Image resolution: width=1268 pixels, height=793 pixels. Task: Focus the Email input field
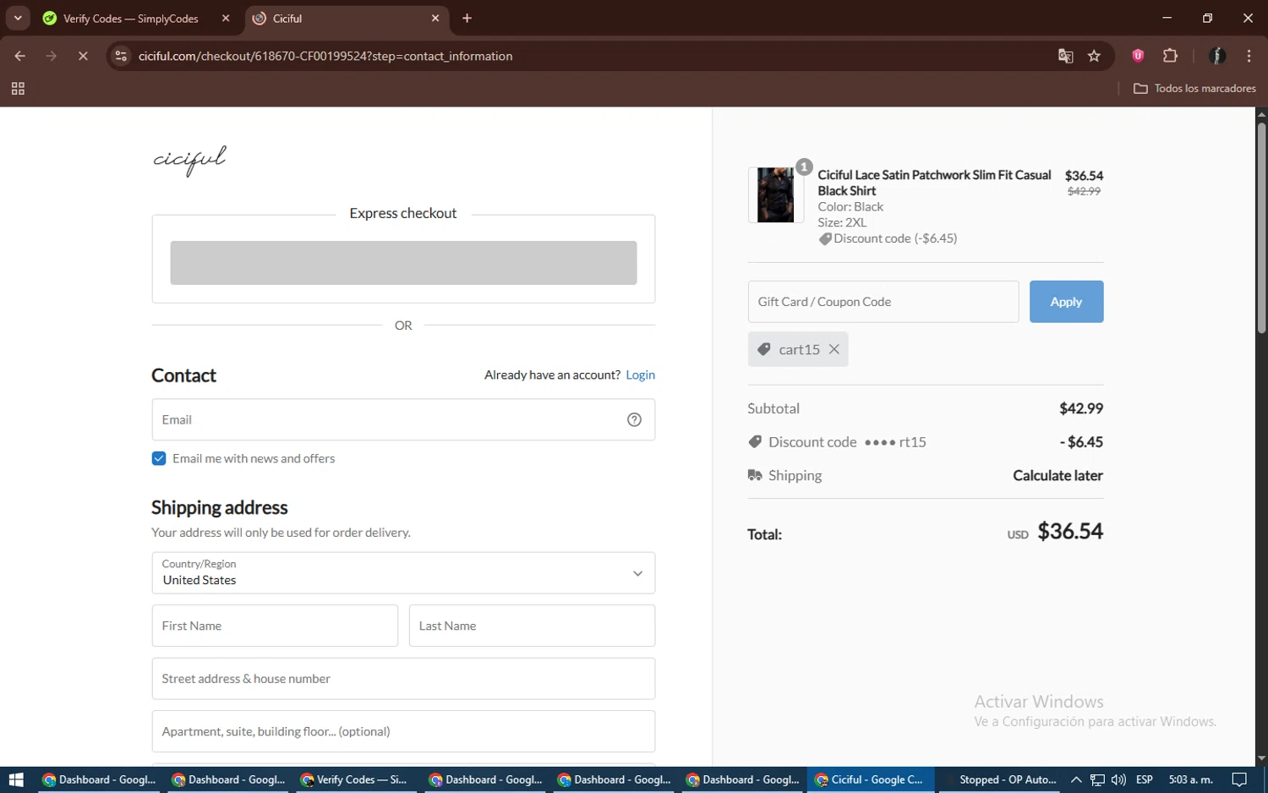point(403,419)
